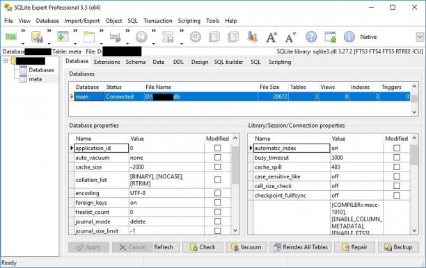Select the meta table icon in the tree

[24, 79]
